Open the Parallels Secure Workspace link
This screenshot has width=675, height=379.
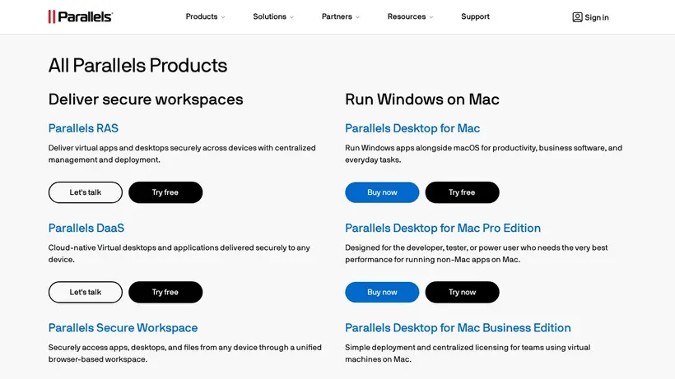click(x=123, y=327)
